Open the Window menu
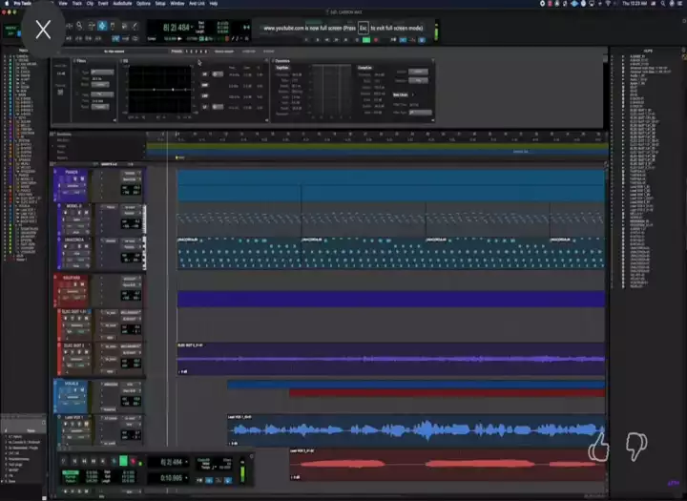This screenshot has height=501, width=687. (x=177, y=4)
